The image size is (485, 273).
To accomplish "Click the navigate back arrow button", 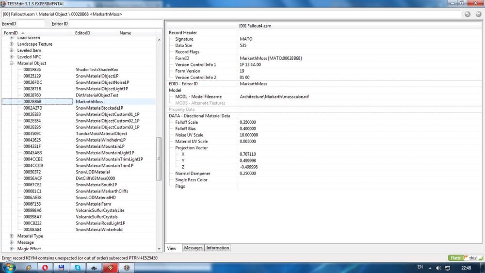I will pyautogui.click(x=468, y=14).
